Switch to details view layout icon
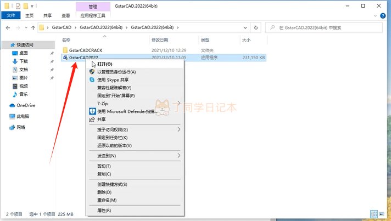Image resolution: width=391 pixels, height=221 pixels. click(x=374, y=214)
